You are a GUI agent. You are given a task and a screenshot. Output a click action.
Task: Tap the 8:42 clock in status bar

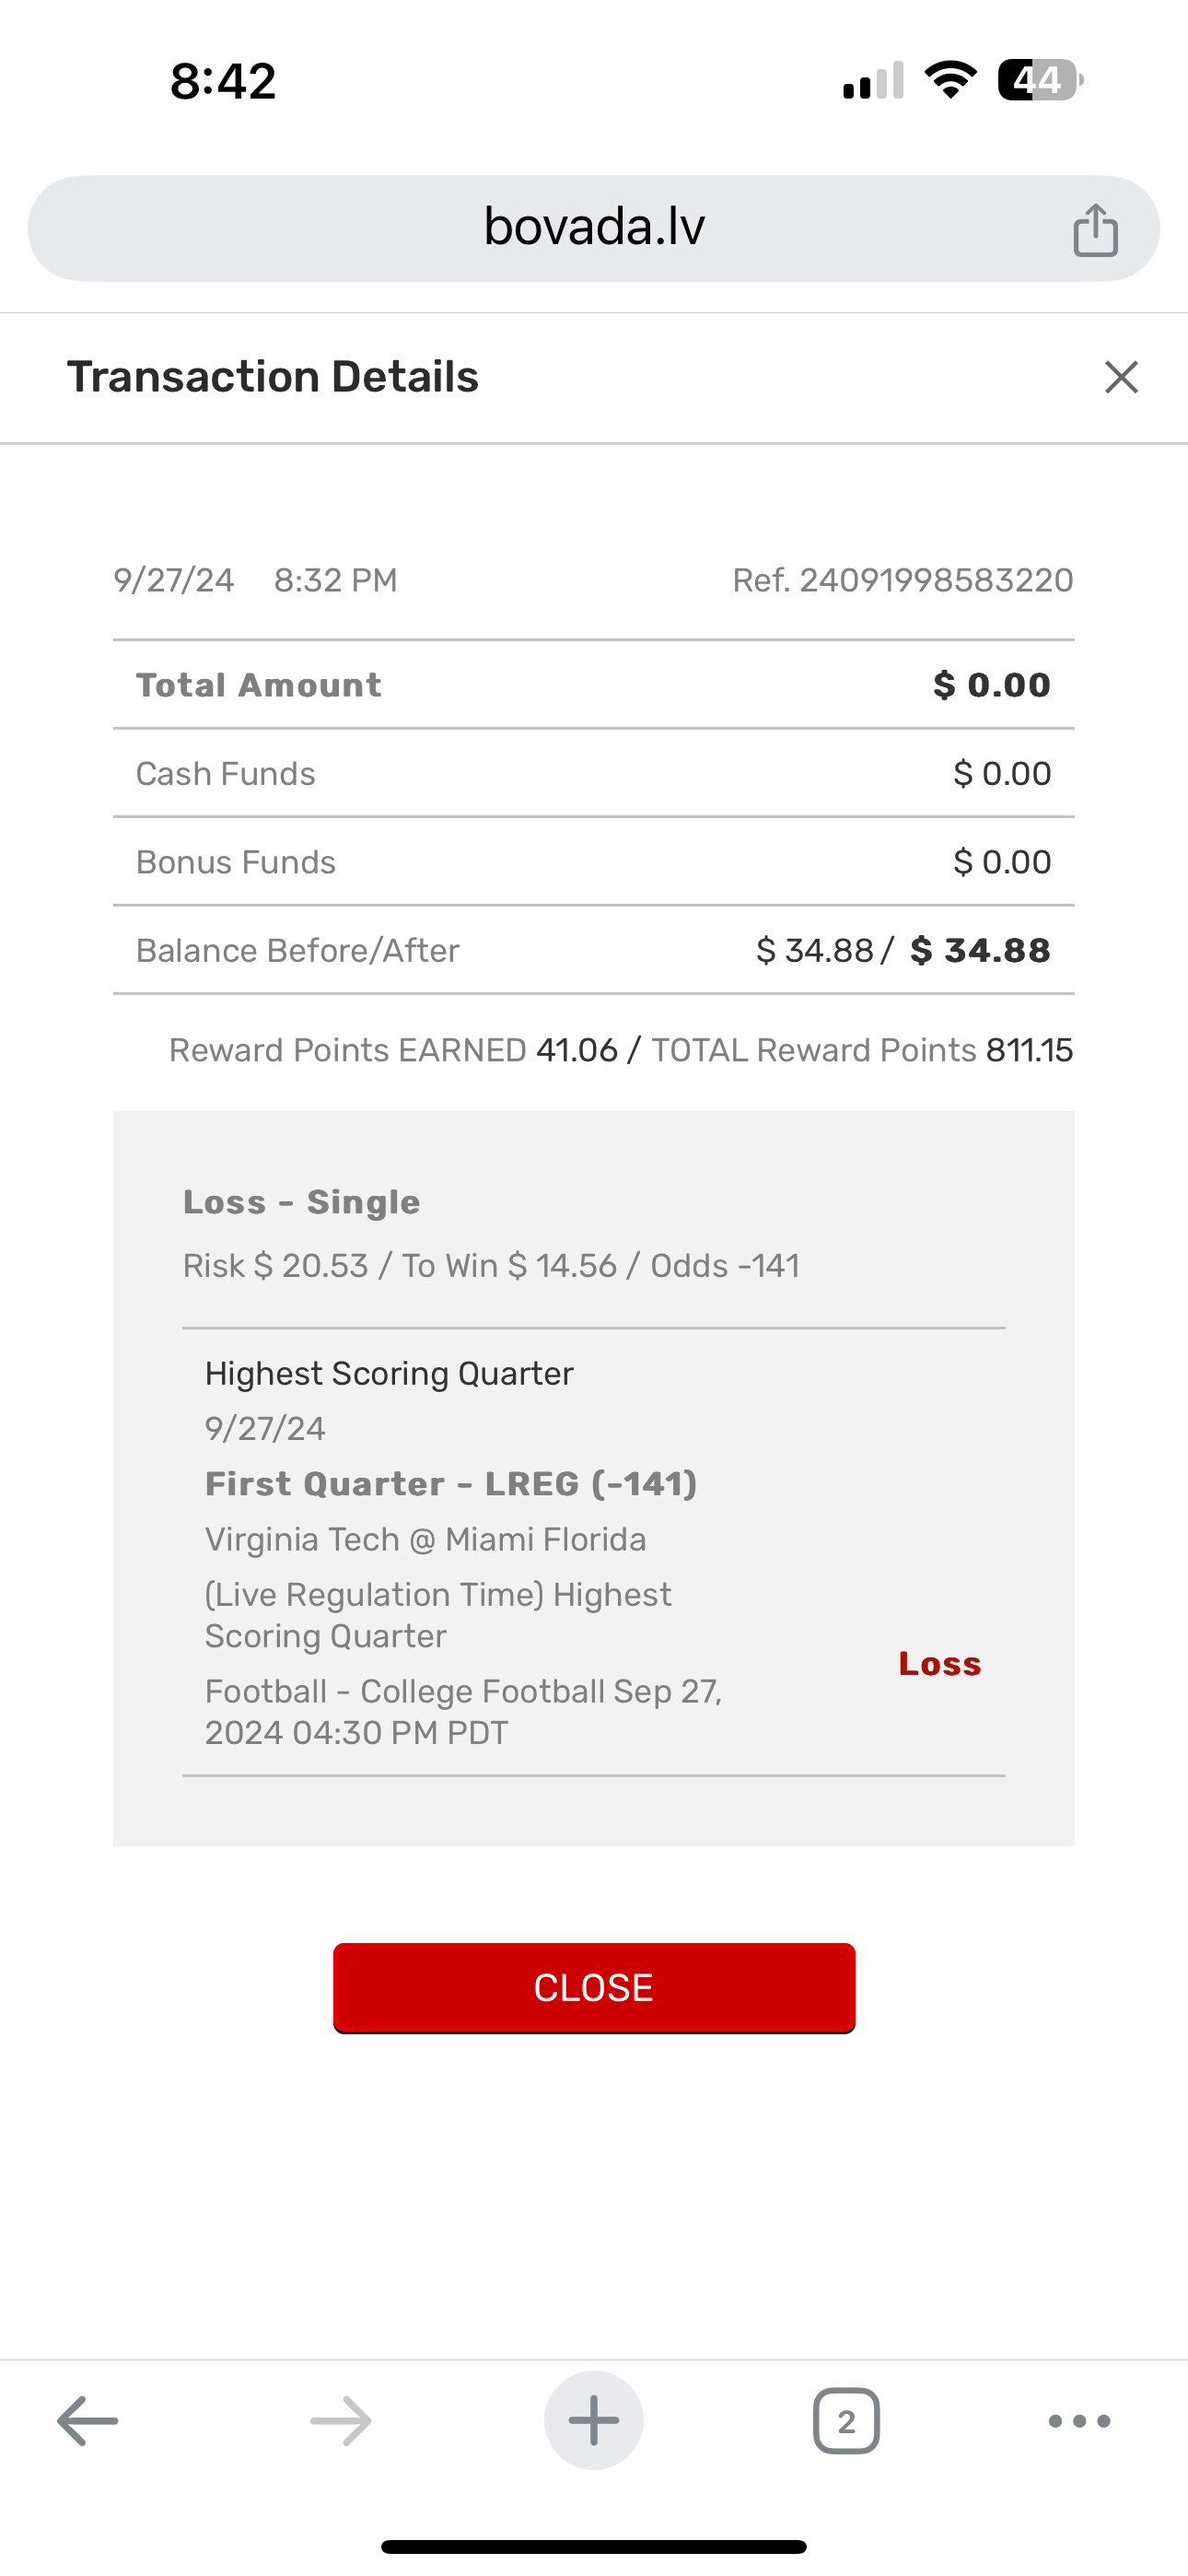[x=223, y=81]
